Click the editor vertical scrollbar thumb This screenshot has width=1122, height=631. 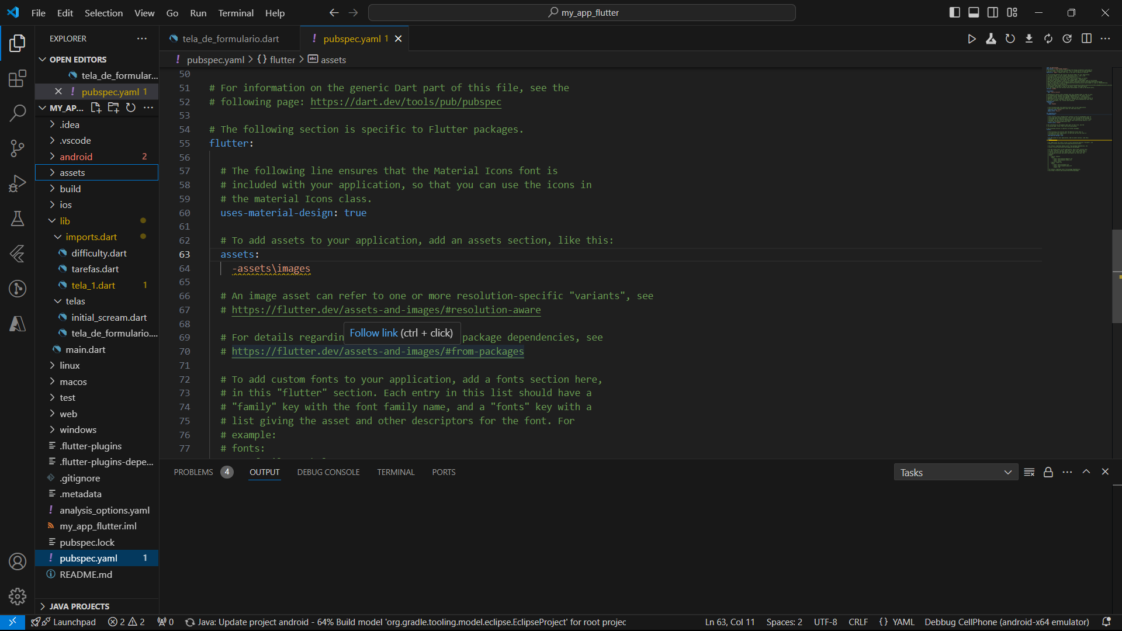coord(1117,276)
